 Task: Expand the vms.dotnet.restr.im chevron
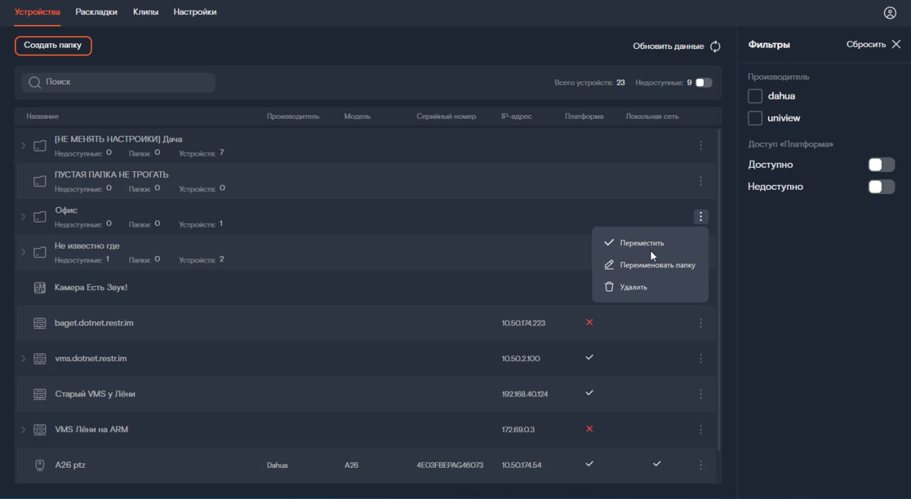tap(23, 359)
